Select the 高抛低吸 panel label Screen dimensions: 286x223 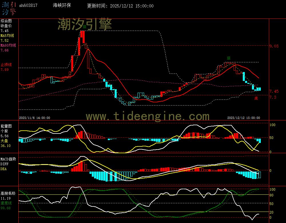[8, 193]
